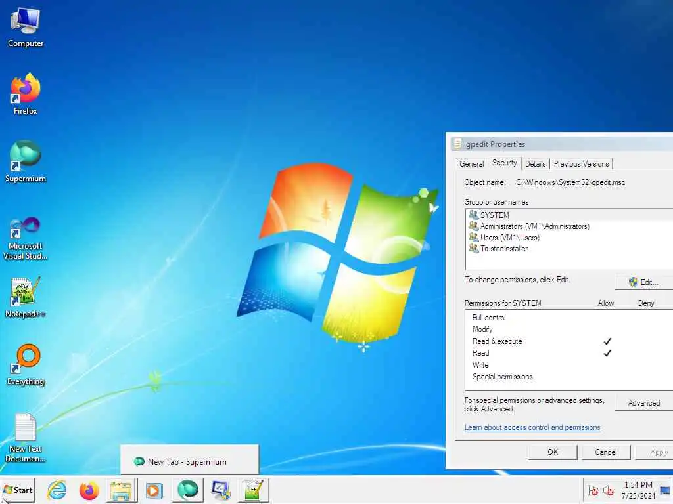Switch to the Previous Versions tab

pos(581,163)
